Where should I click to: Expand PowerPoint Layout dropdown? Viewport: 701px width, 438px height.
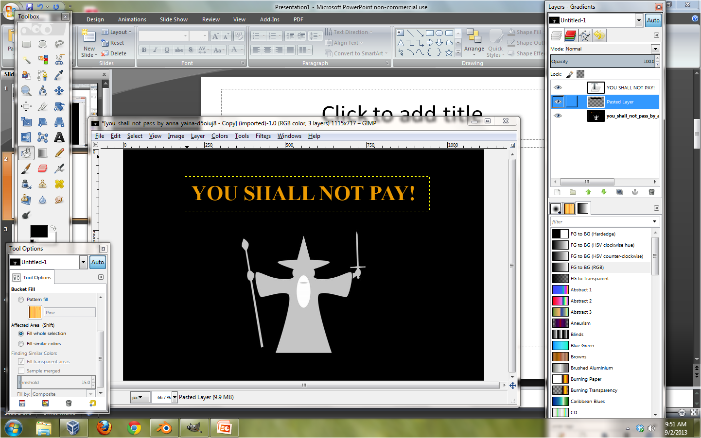(x=117, y=32)
